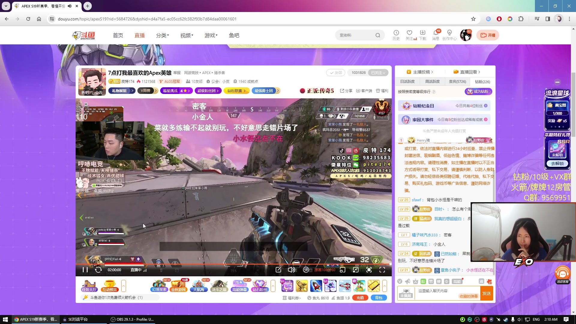Click the 发送 send button

coord(486,293)
